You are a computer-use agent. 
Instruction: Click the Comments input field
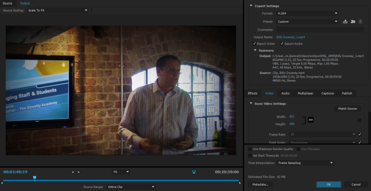(x=320, y=29)
